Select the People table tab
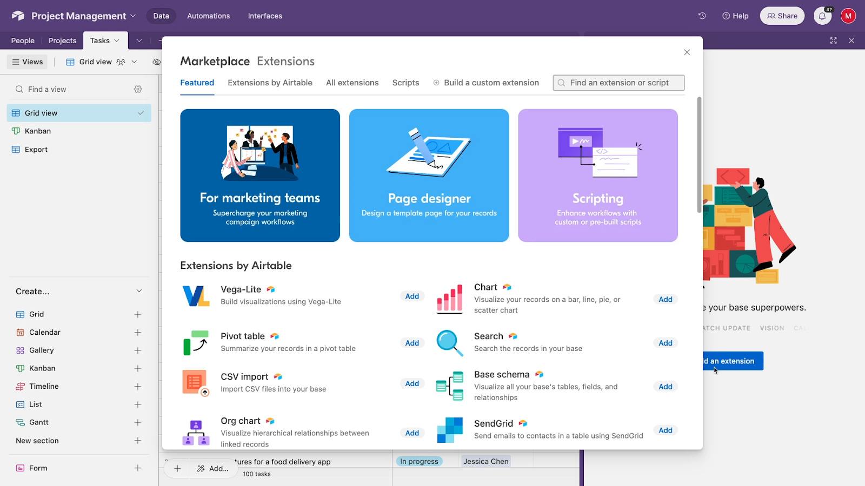Viewport: 865px width, 486px height. coord(23,40)
